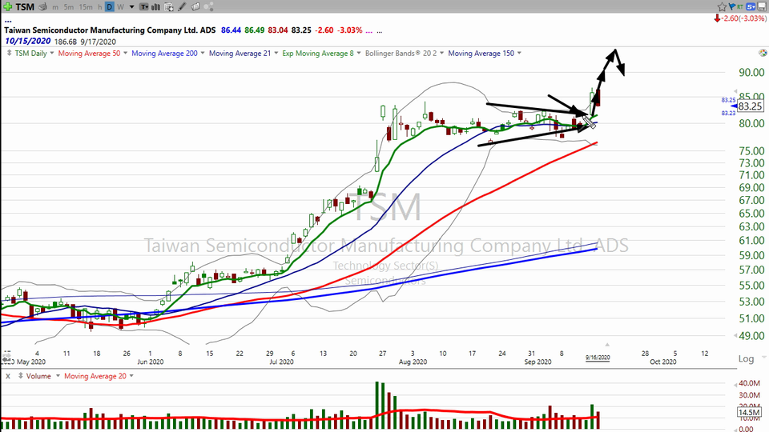Screen dimensions: 769x432
Task: Click the green RT real-time indicator
Action: tap(740, 7)
